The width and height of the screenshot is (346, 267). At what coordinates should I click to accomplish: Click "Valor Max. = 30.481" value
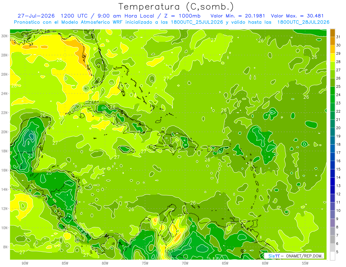297,16
